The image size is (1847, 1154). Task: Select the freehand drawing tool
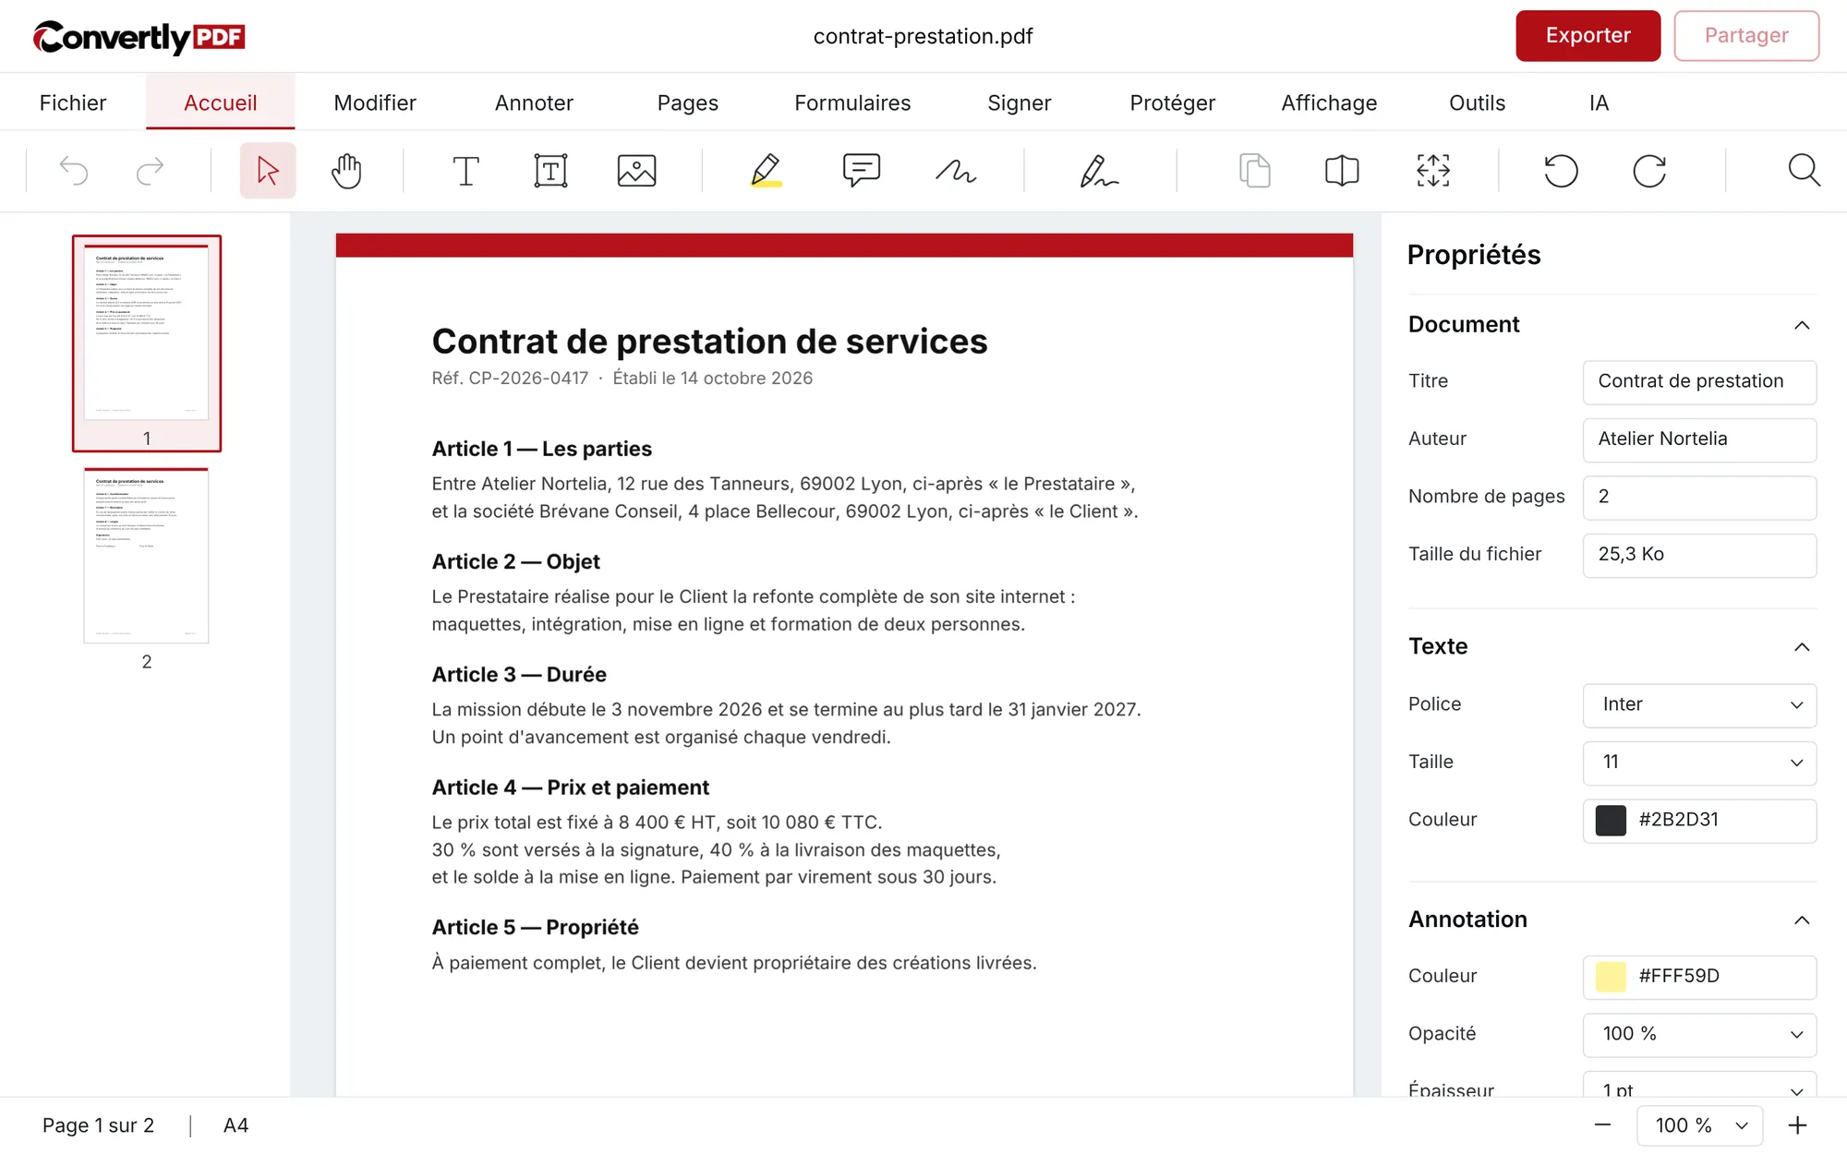pos(956,171)
